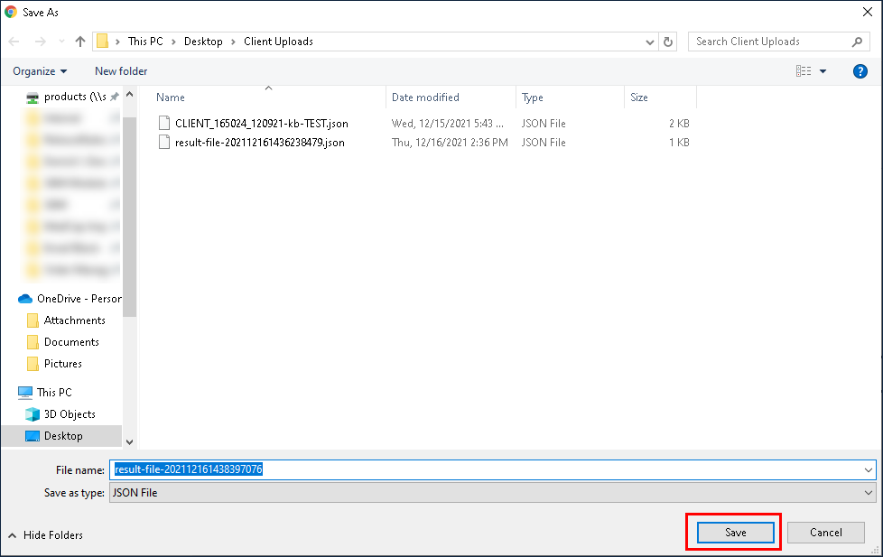
Task: Open the File name history dropdown
Action: (x=868, y=470)
